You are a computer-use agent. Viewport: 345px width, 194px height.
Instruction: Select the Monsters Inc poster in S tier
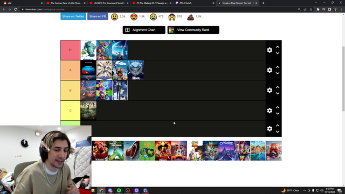[88, 50]
